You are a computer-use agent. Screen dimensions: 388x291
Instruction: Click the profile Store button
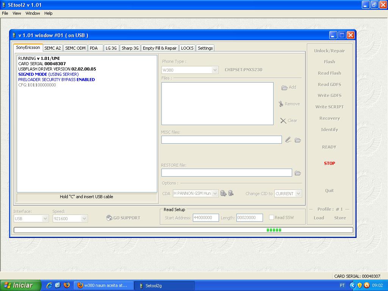[340, 218]
